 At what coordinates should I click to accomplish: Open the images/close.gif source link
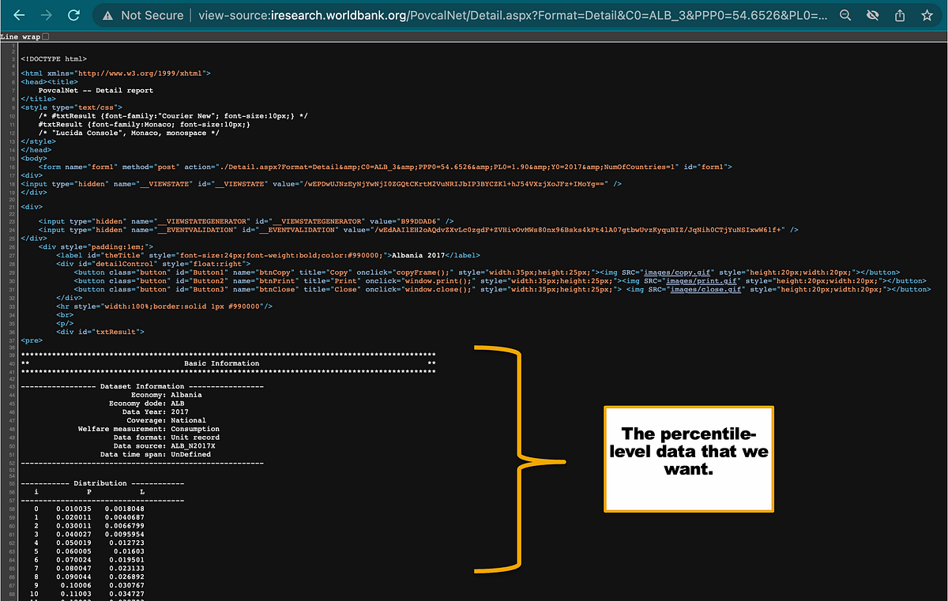(705, 289)
